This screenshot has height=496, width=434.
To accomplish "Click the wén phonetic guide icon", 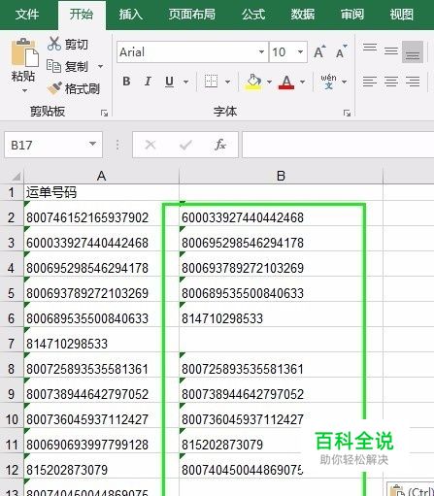I will click(328, 82).
